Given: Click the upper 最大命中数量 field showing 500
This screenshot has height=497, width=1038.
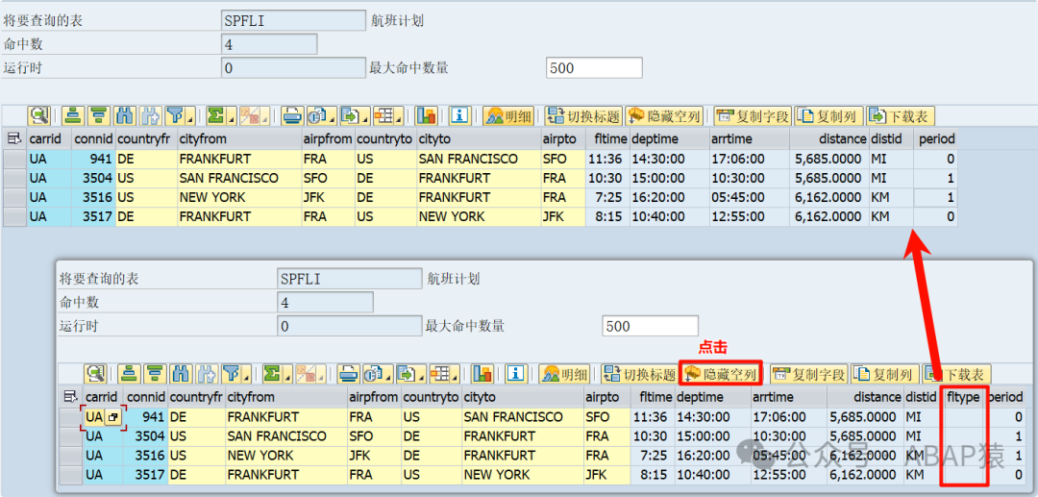Looking at the screenshot, I should 595,67.
